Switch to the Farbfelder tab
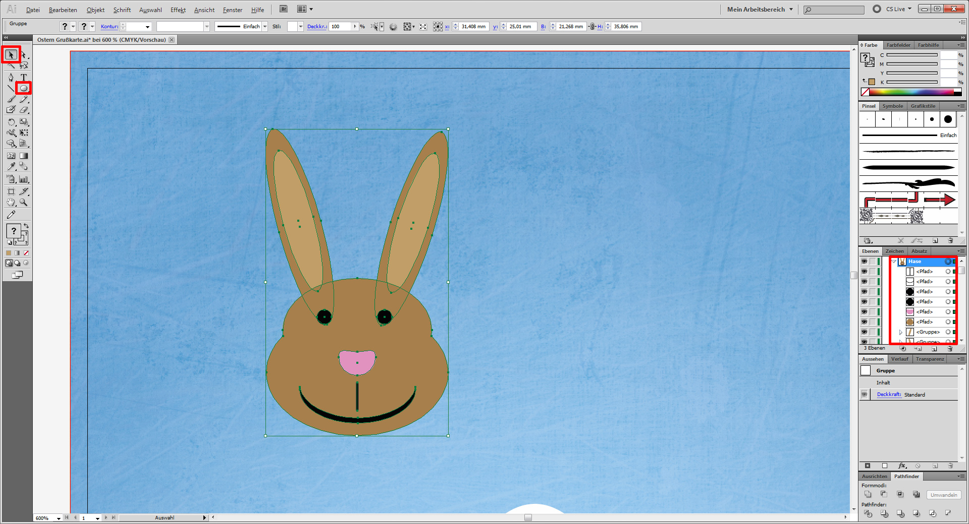The height and width of the screenshot is (524, 969). click(898, 45)
